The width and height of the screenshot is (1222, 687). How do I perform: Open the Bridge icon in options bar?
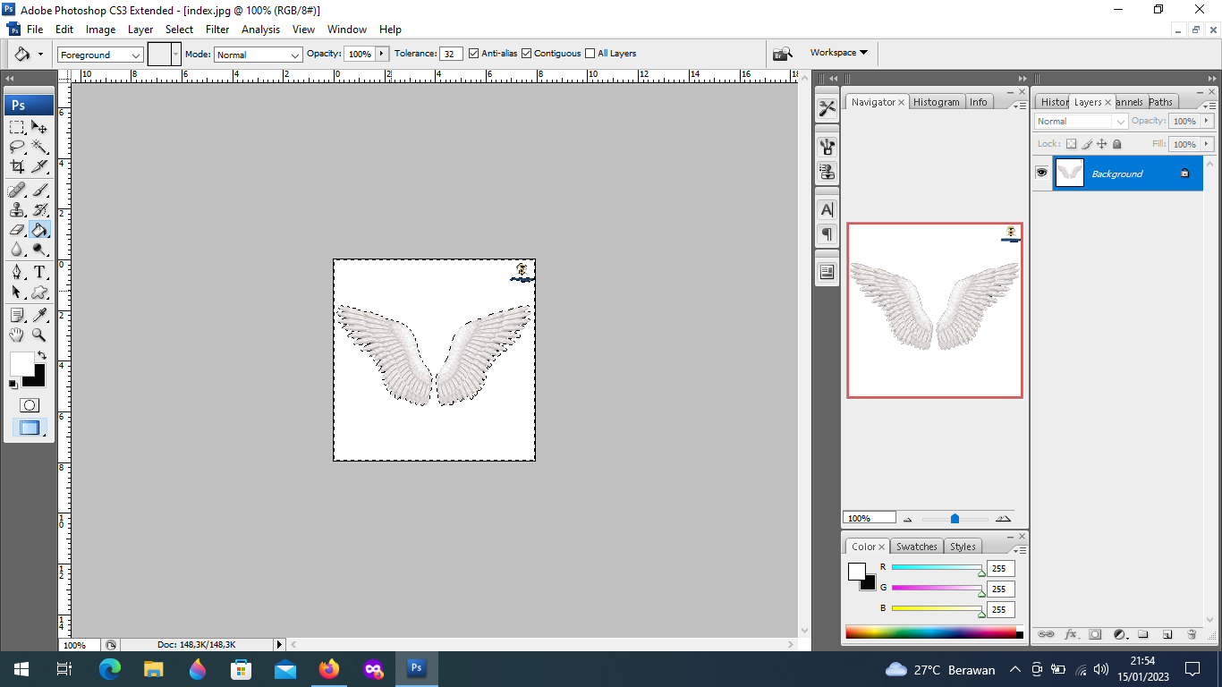tap(783, 54)
